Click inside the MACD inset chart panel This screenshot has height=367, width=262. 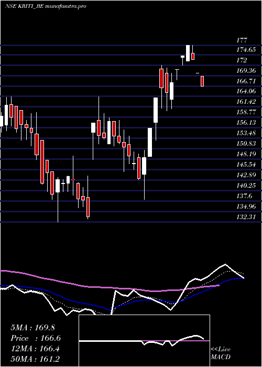coord(144,341)
